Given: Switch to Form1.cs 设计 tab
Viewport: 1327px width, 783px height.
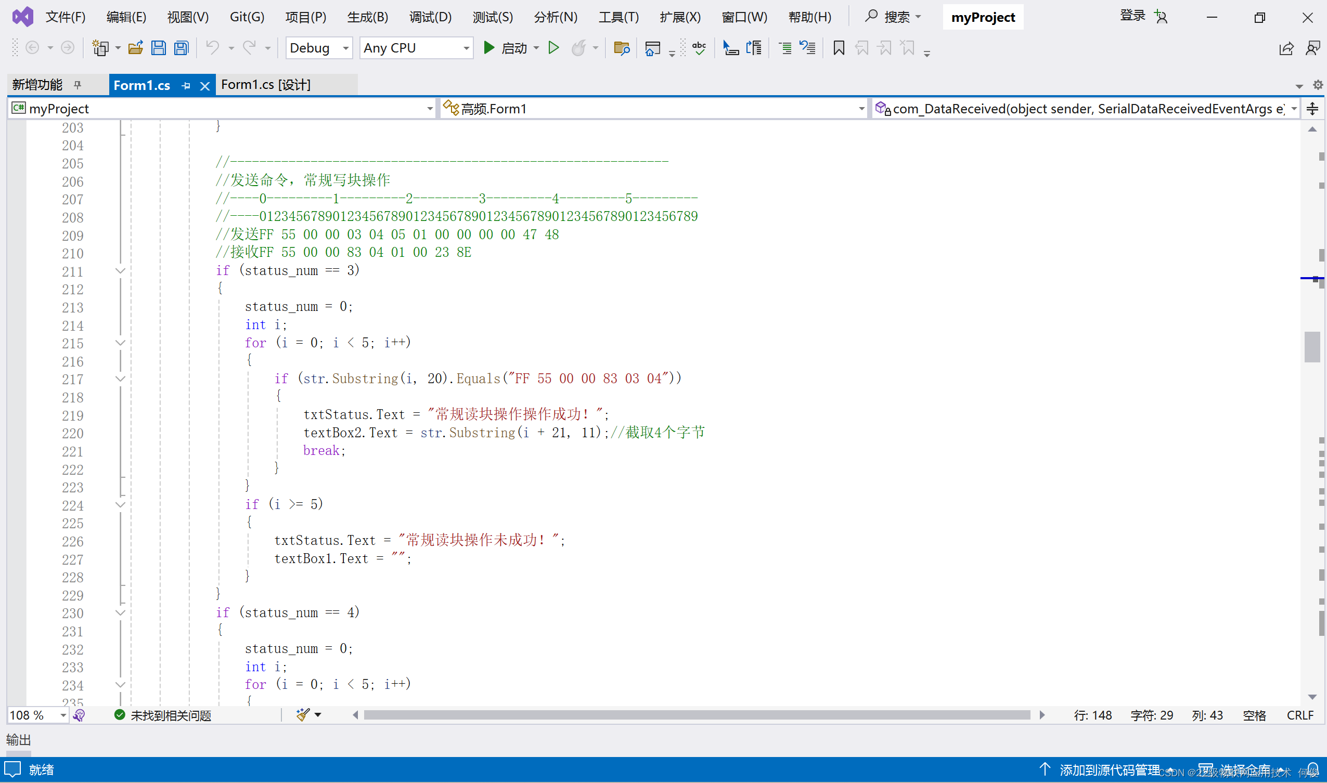Looking at the screenshot, I should 265,85.
